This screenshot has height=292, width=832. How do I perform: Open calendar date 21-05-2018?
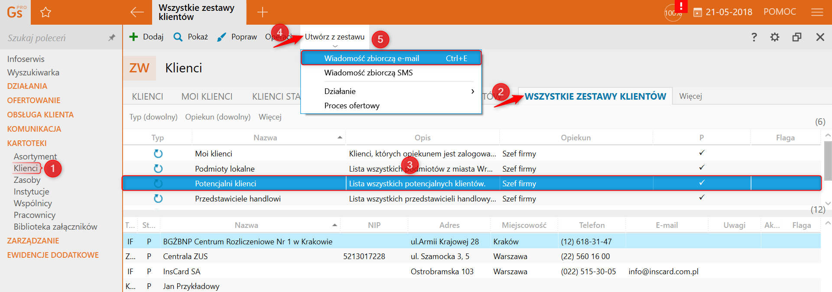723,12
